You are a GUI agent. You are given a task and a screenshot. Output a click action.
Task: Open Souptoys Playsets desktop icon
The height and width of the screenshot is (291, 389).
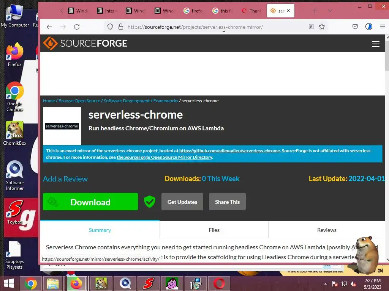coord(14,255)
